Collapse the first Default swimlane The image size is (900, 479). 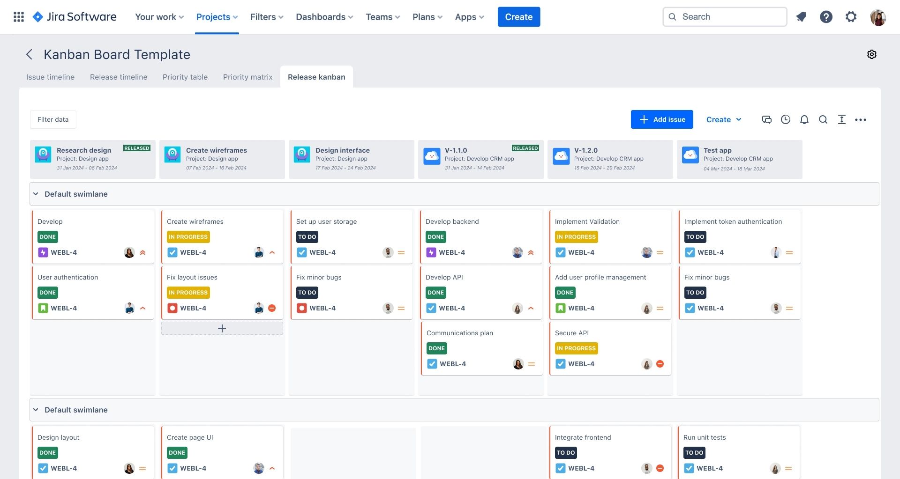(36, 193)
